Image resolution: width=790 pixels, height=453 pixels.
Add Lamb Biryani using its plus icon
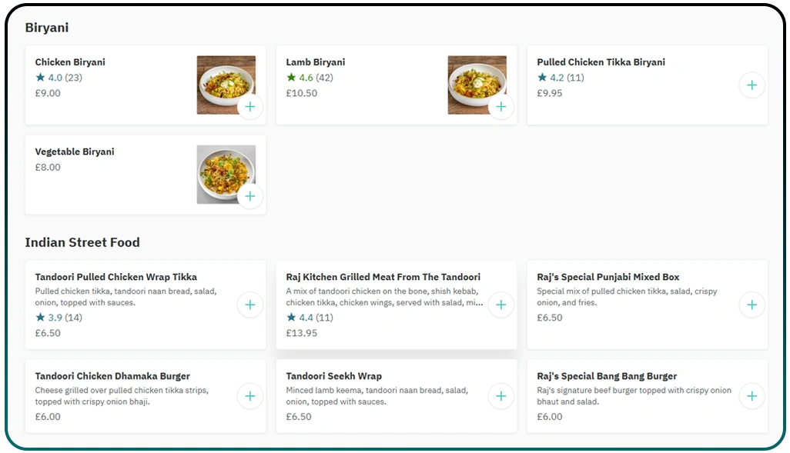click(501, 107)
